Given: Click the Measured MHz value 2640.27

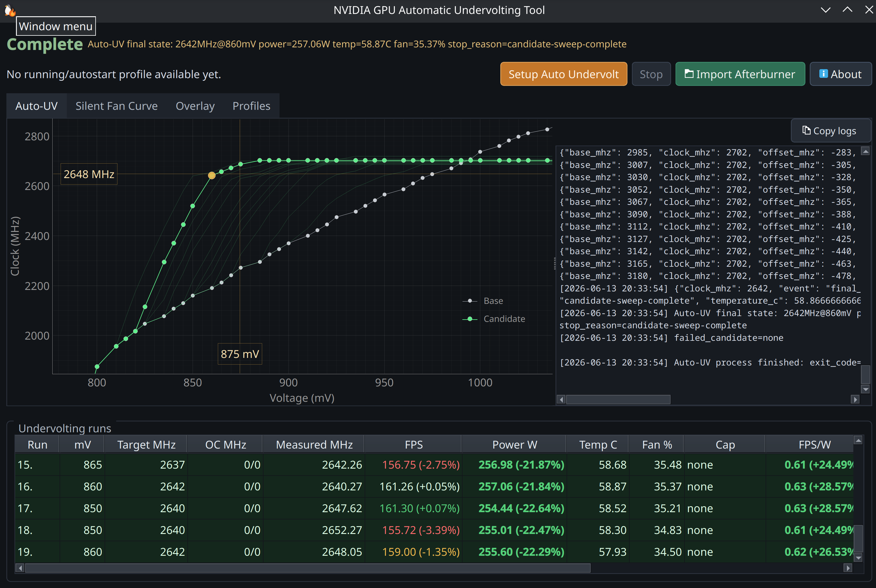Looking at the screenshot, I should pos(313,487).
